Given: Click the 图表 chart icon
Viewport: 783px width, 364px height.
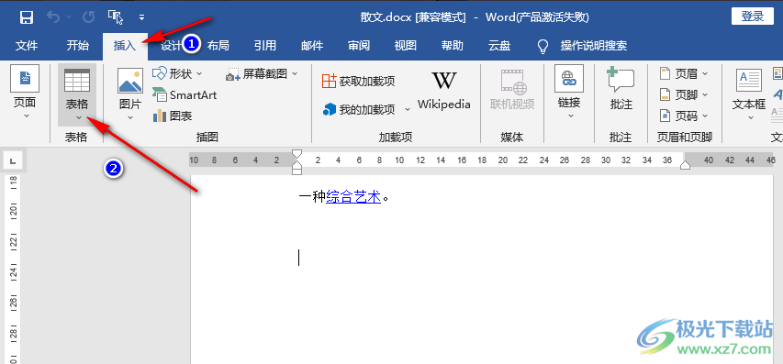Looking at the screenshot, I should click(x=160, y=116).
